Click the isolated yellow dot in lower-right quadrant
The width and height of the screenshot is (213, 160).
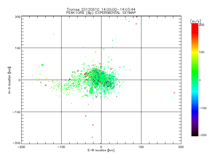coord(148,93)
